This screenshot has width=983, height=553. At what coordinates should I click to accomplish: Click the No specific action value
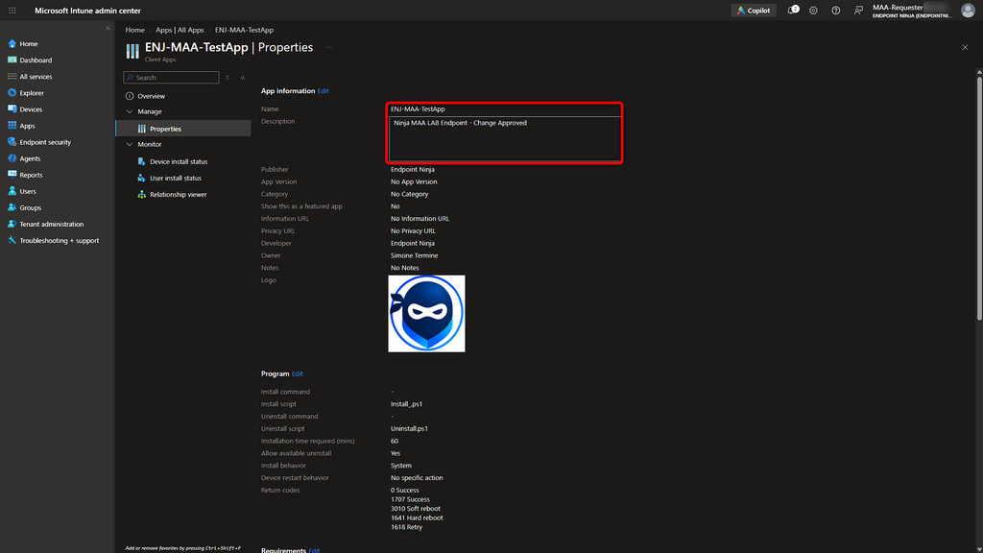pyautogui.click(x=417, y=478)
